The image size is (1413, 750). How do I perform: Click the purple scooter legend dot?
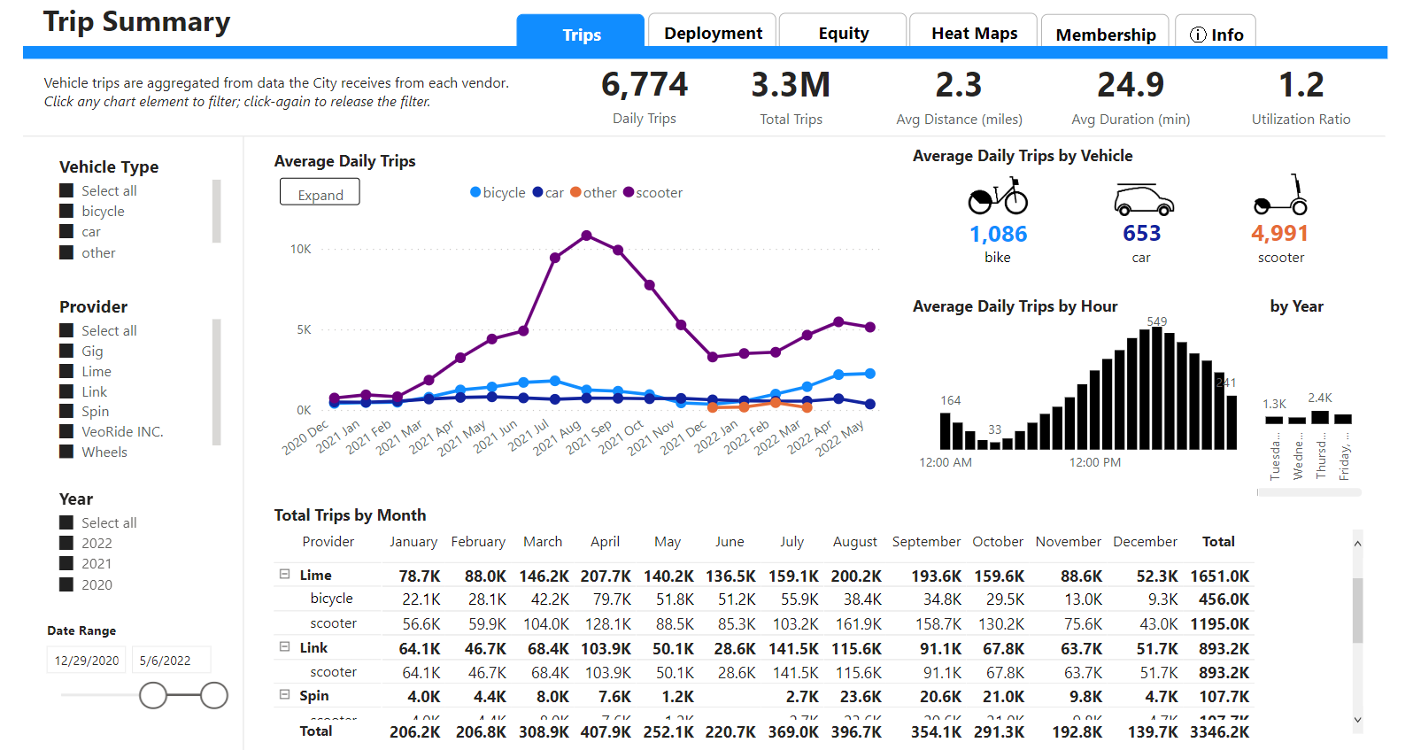[629, 192]
